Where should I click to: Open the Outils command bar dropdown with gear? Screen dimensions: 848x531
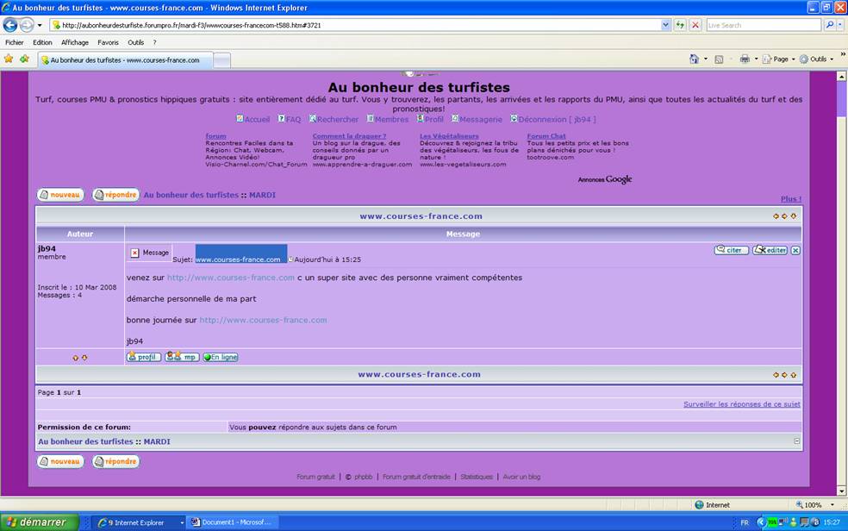click(x=817, y=59)
